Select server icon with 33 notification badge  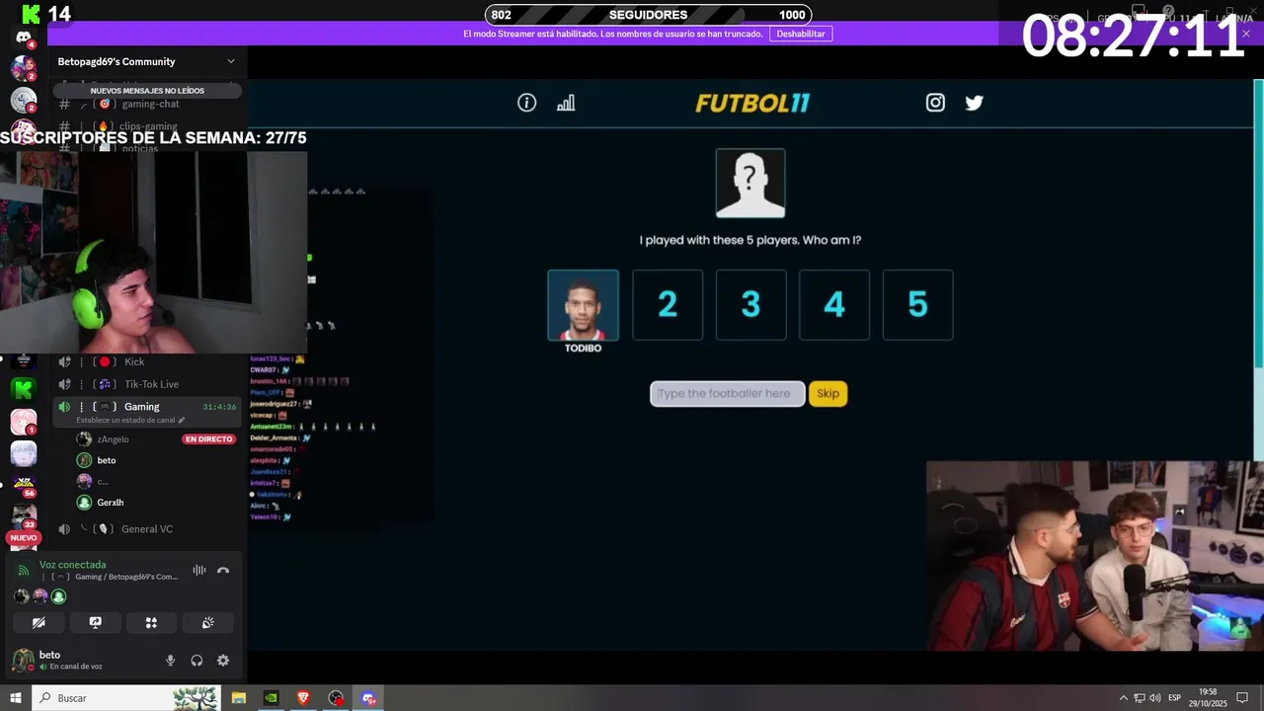click(x=24, y=516)
